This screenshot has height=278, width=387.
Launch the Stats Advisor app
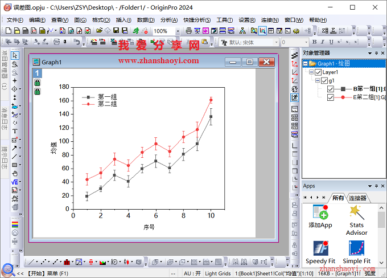(x=357, y=220)
